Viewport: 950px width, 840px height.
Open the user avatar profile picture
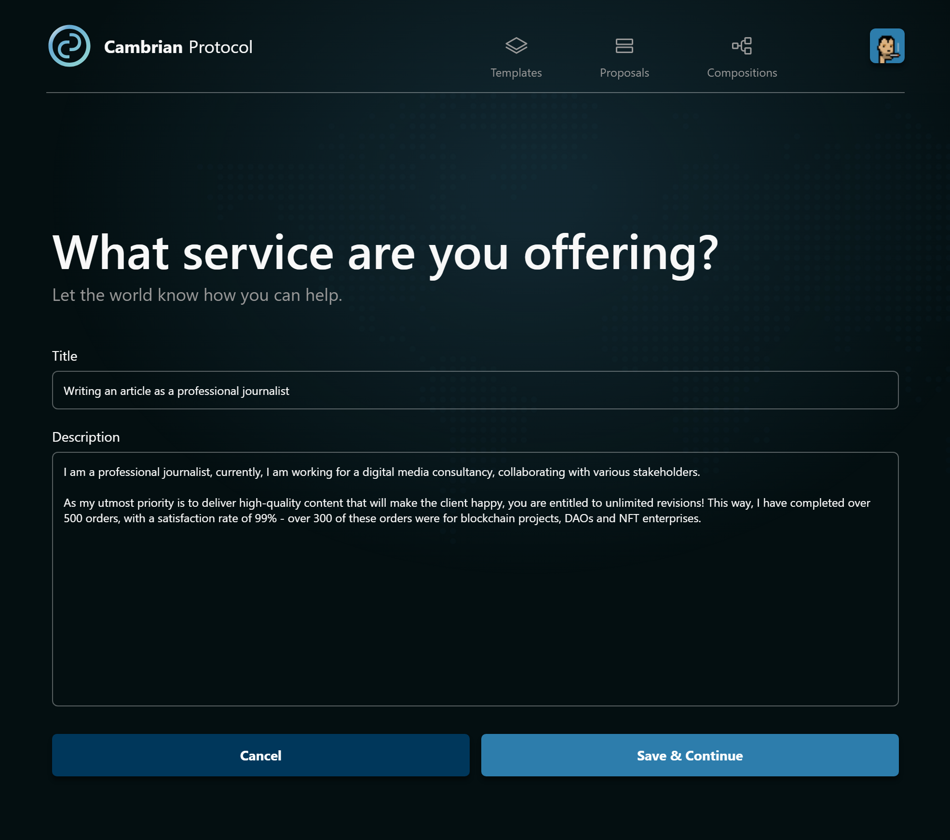(x=887, y=46)
